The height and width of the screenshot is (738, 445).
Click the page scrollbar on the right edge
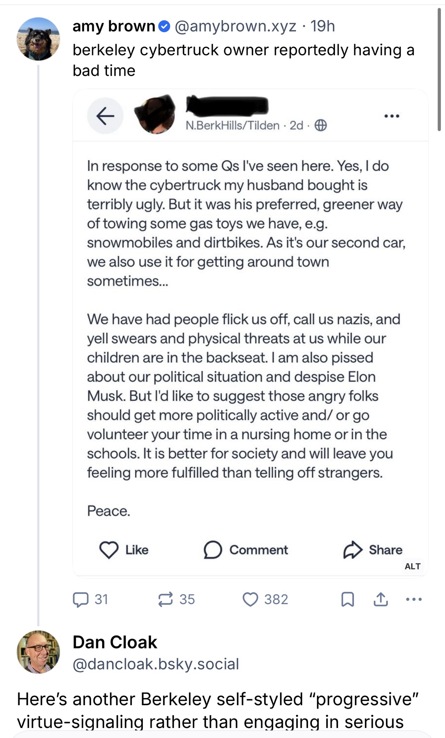[x=439, y=69]
